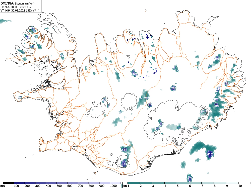This screenshot has width=251, height=188.
Task: Select the 400–500 m legend swatch
Action: click(51, 183)
